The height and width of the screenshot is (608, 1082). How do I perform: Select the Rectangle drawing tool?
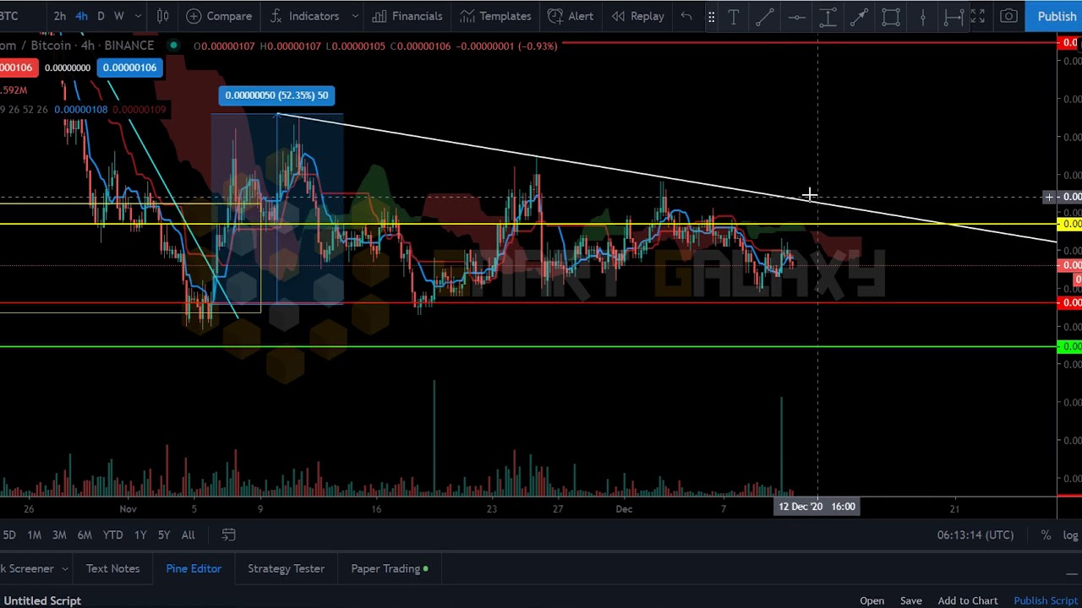click(891, 16)
